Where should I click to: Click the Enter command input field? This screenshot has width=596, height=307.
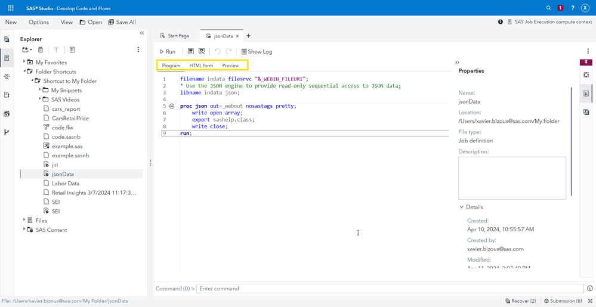[390, 289]
